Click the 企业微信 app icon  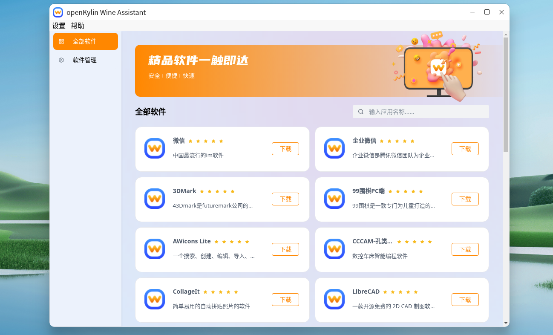coord(334,148)
